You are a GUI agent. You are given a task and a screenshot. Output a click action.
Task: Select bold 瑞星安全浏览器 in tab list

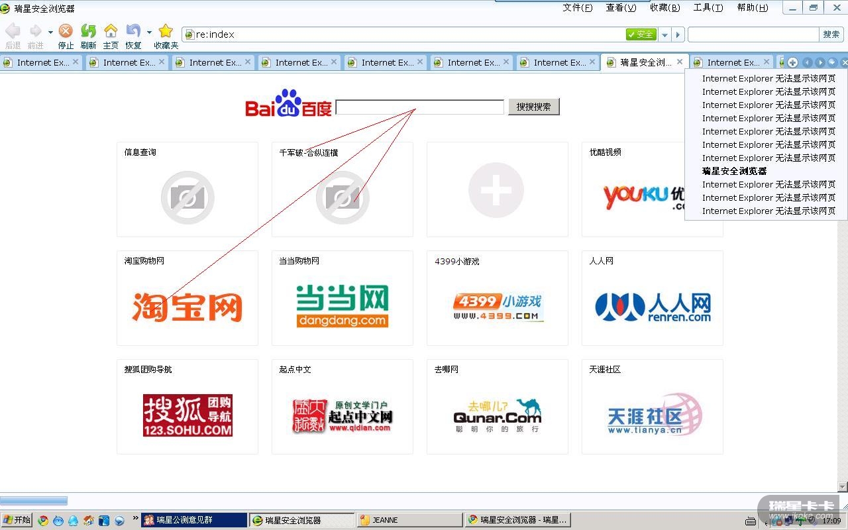click(734, 171)
